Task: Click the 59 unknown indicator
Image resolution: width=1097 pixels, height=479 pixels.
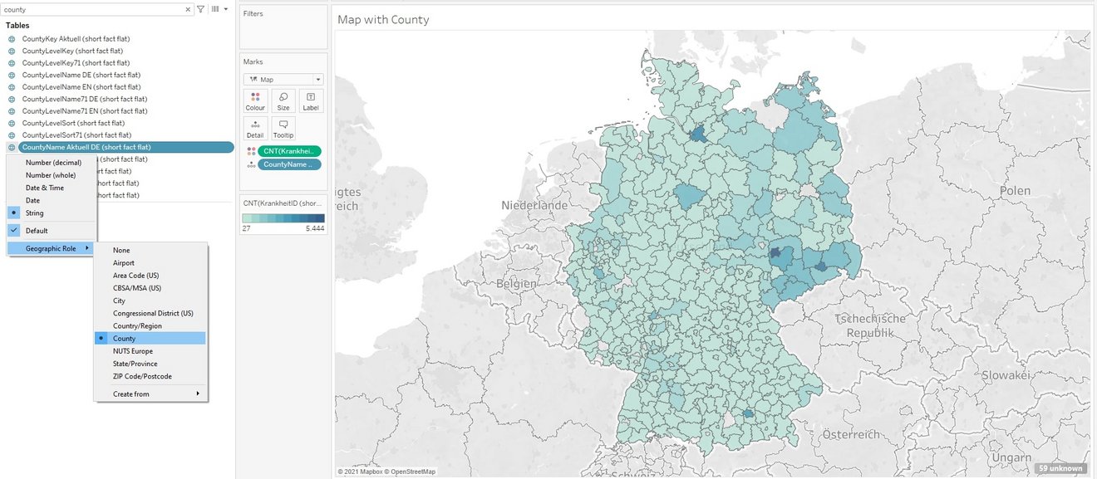Action: [1060, 468]
